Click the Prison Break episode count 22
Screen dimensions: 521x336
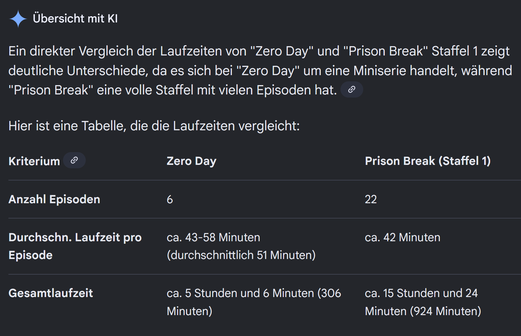tap(371, 199)
